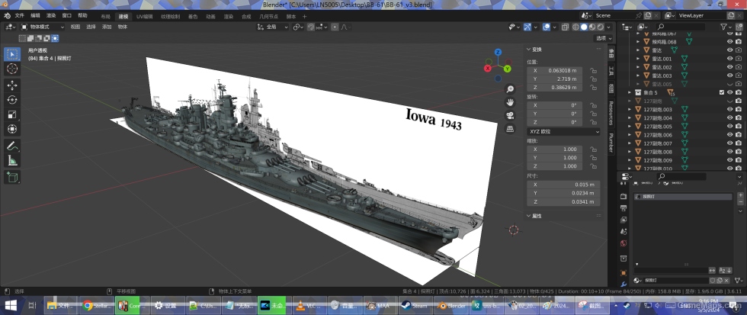The height and width of the screenshot is (315, 747).
Task: Open the 文件 menu
Action: (x=20, y=16)
